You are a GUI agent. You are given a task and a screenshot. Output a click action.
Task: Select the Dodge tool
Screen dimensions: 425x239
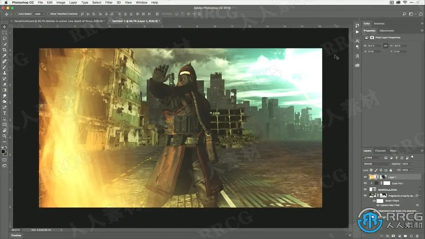point(5,102)
